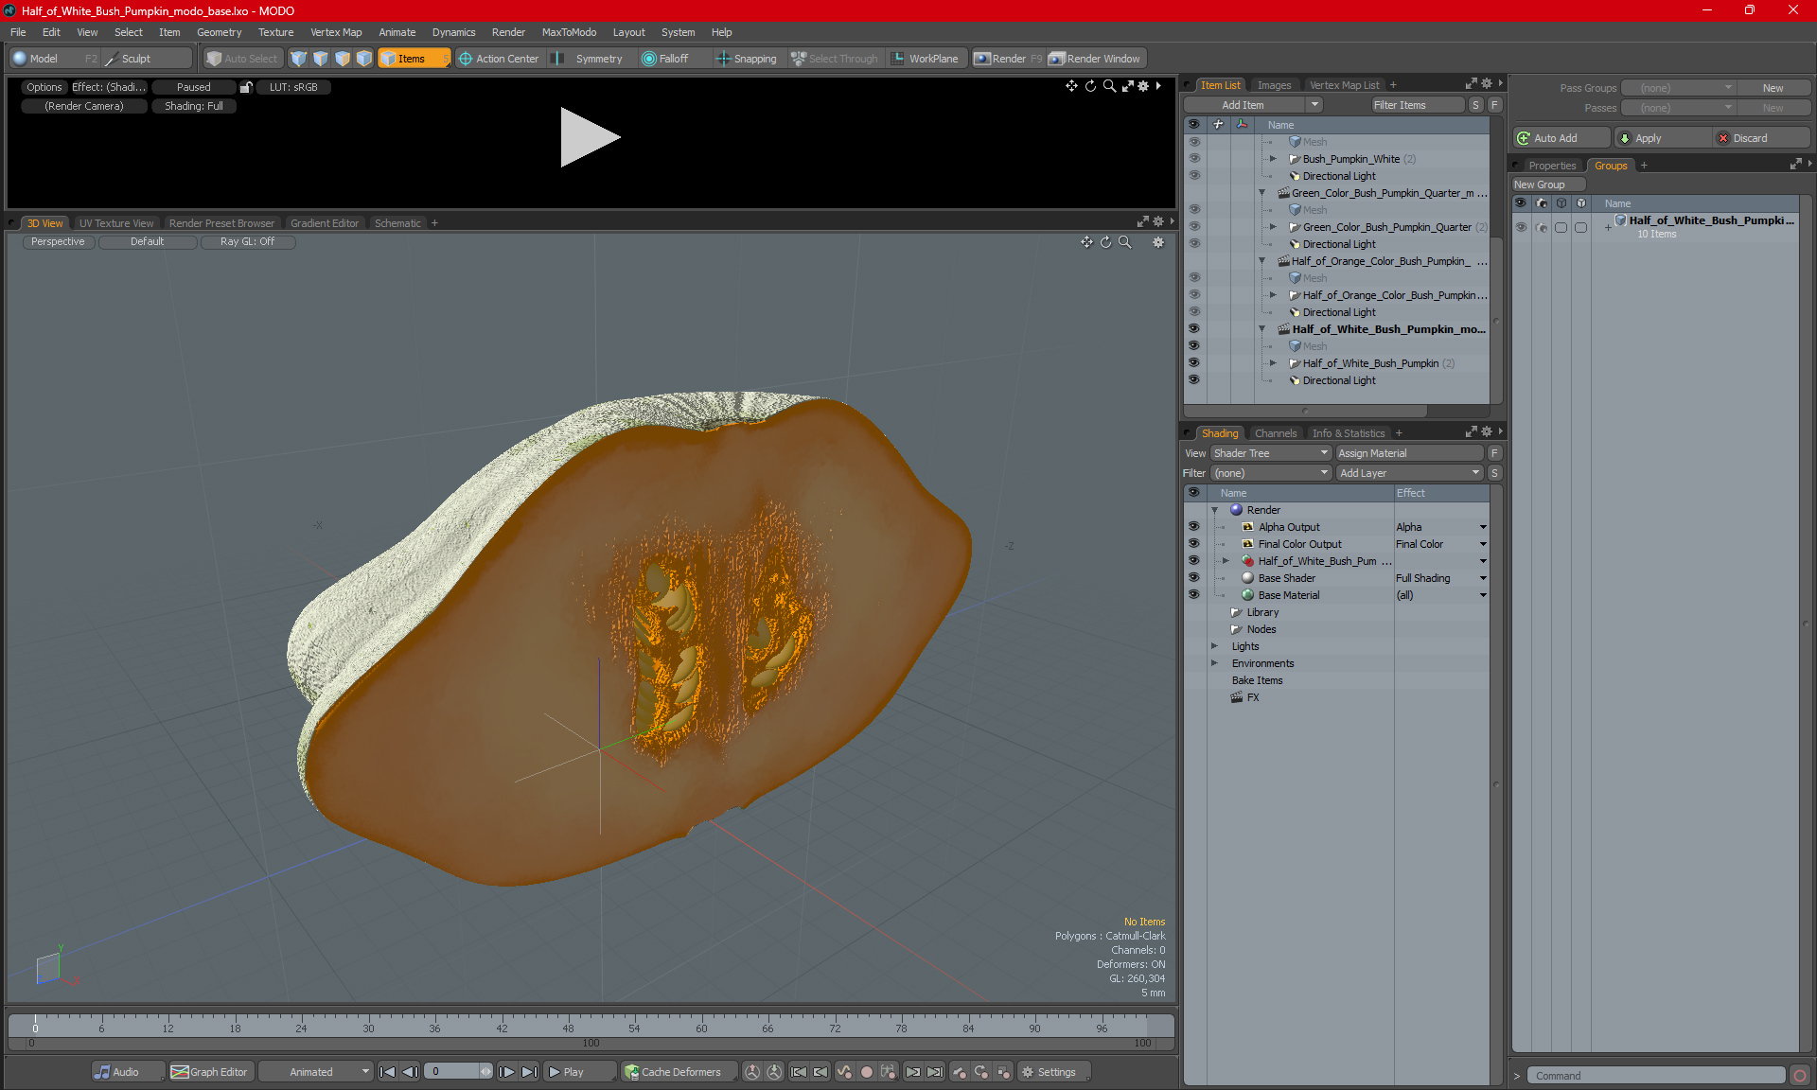Collapse Green_Color_Bush_Pumpkin_Quarter scene
1817x1090 pixels.
pos(1261,193)
